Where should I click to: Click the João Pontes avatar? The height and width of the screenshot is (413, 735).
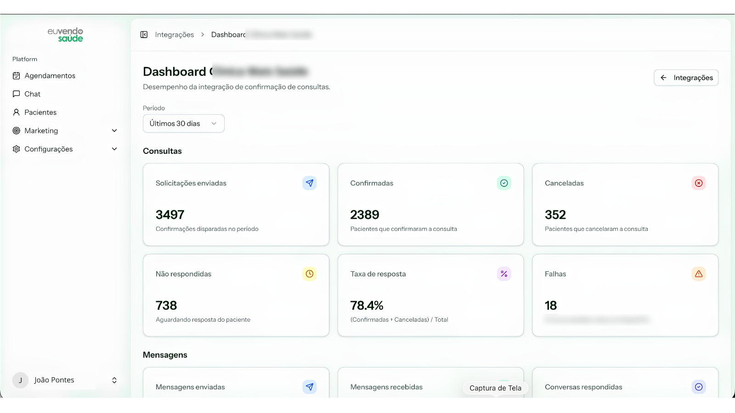tap(20, 380)
